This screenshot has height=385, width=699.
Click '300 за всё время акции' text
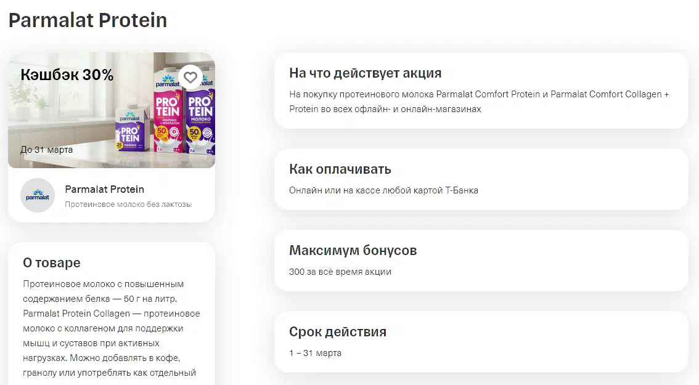pyautogui.click(x=340, y=272)
